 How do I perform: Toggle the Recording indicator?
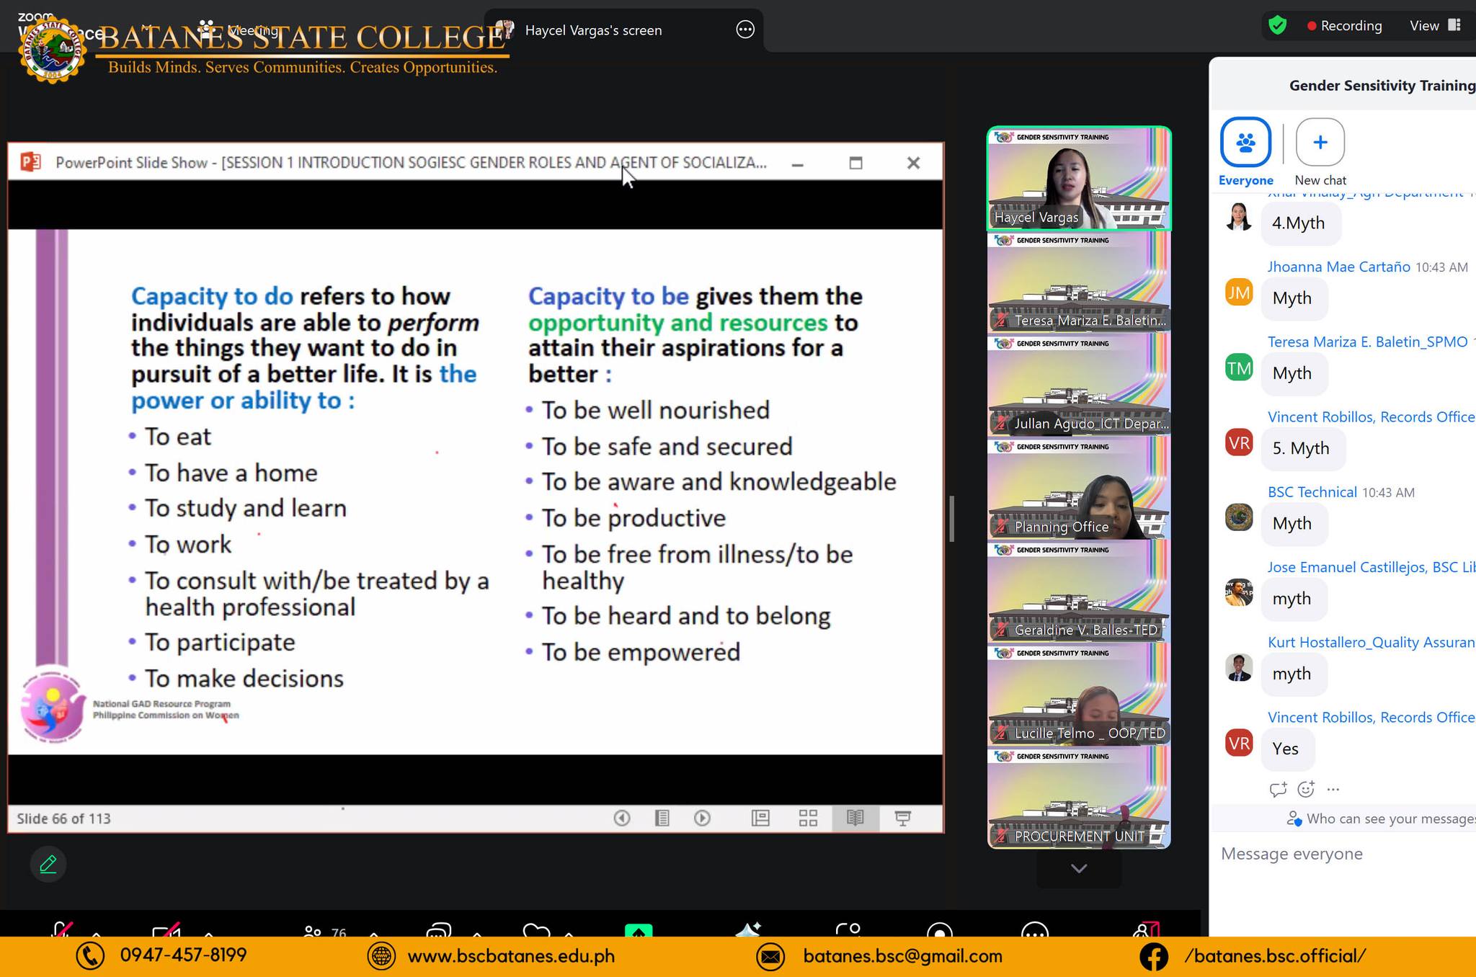(1345, 26)
